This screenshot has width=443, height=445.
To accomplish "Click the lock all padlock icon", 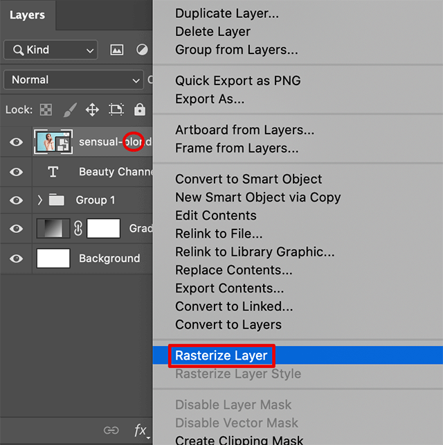I will (x=140, y=110).
